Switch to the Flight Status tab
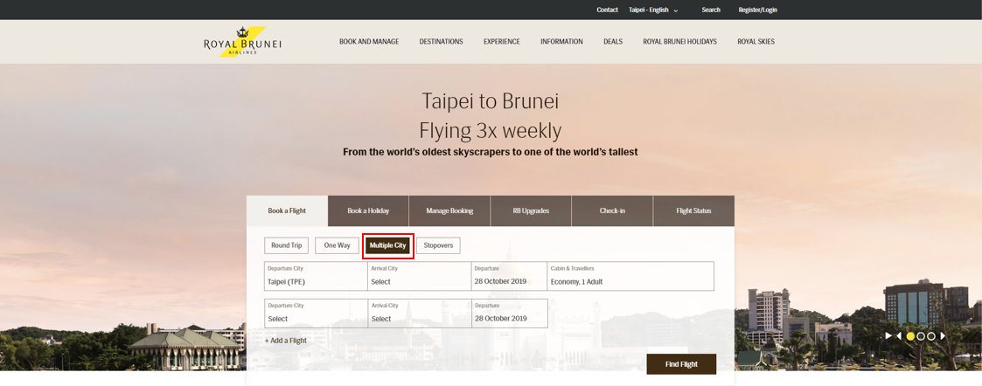982x386 pixels. point(693,210)
